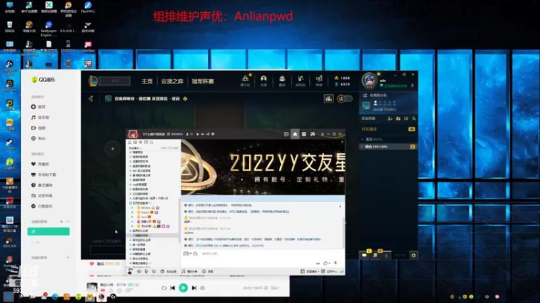Search friends via magnifier icon
The image size is (540, 303).
(414, 119)
